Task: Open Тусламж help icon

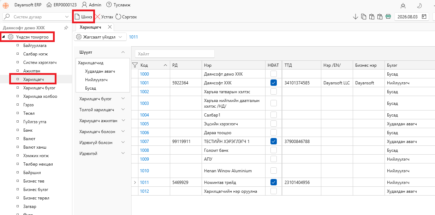Action: [109, 5]
